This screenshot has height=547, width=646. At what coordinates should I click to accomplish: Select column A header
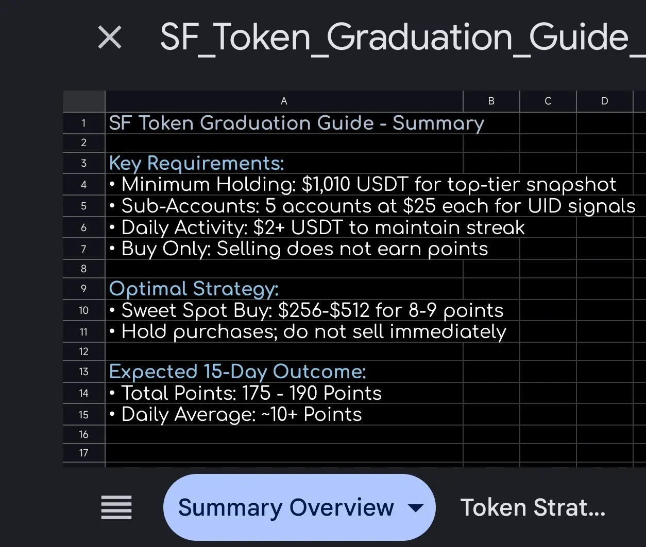(x=284, y=101)
